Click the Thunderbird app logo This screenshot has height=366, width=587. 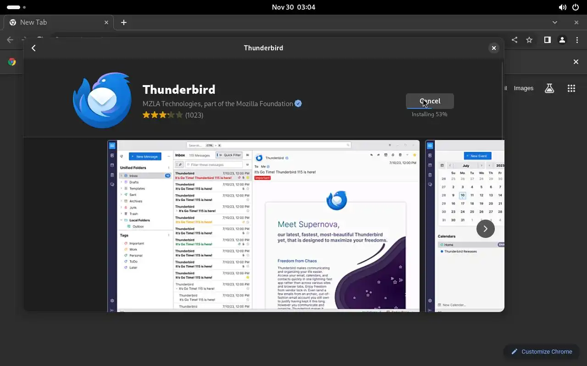[x=102, y=100]
